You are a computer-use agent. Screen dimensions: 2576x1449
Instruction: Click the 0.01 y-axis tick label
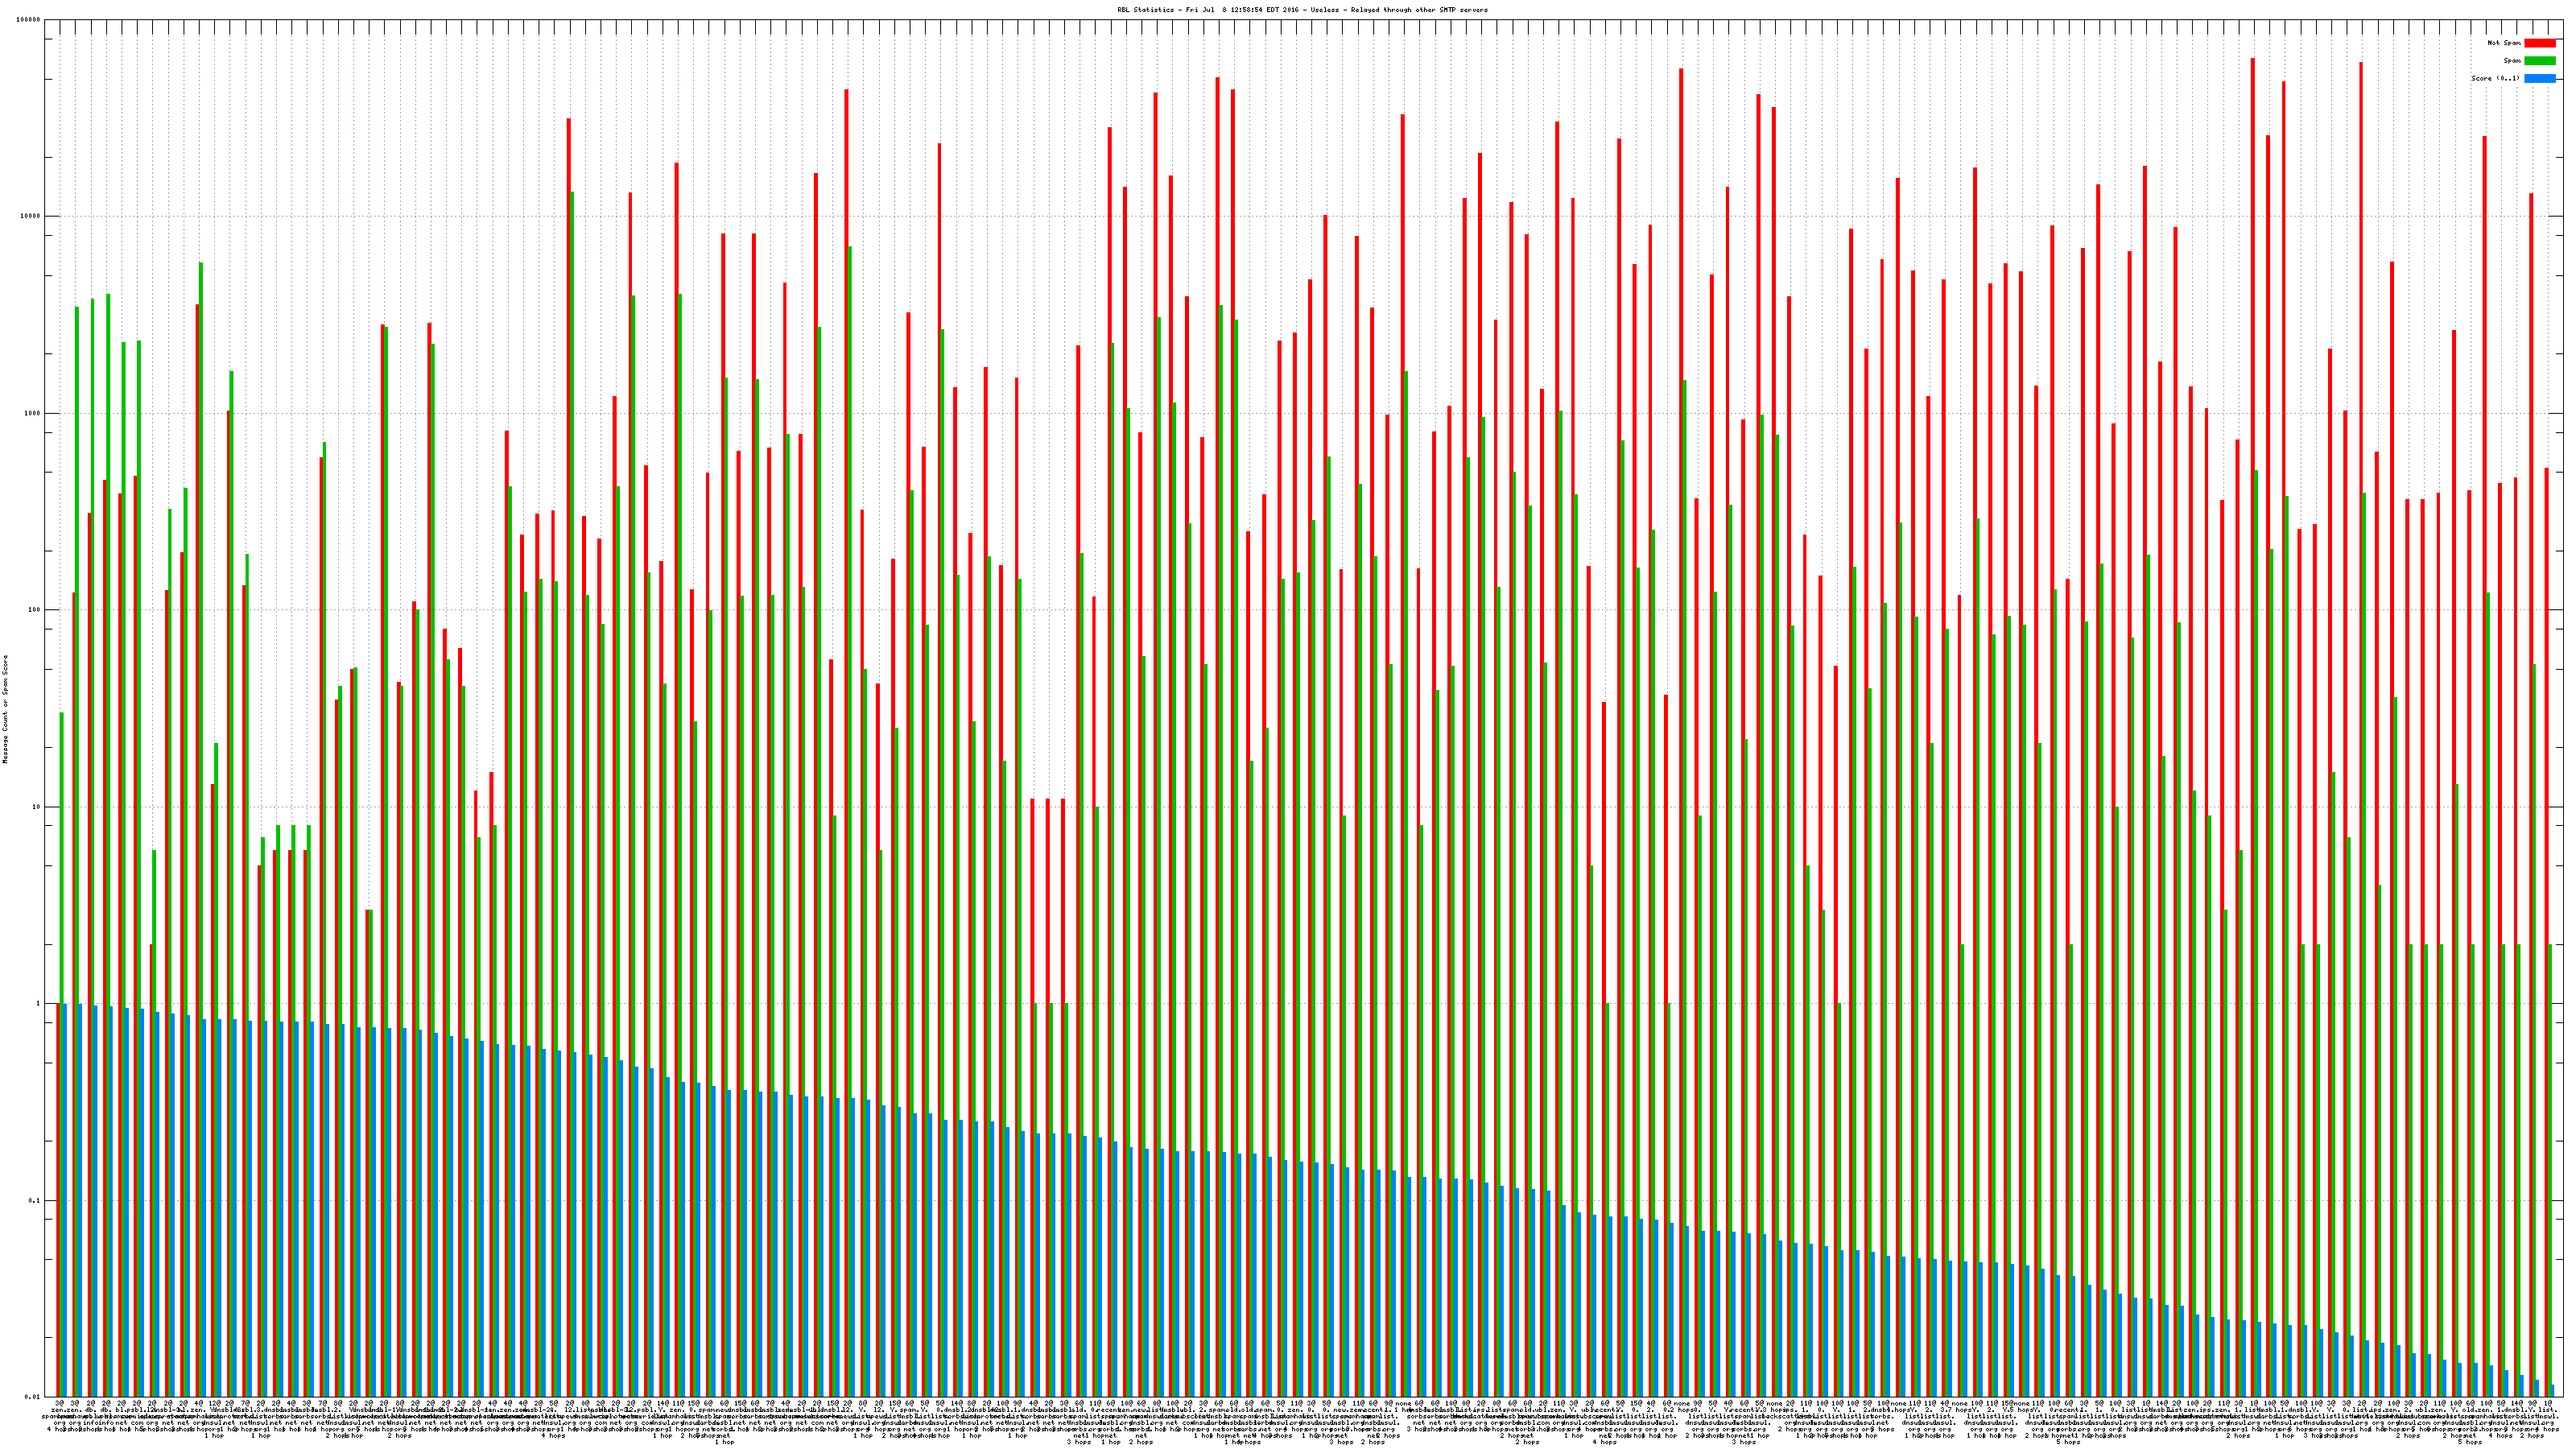tap(33, 1397)
